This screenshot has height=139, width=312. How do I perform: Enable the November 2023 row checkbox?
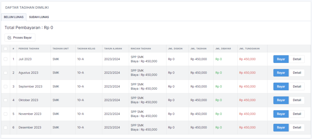click(5, 114)
